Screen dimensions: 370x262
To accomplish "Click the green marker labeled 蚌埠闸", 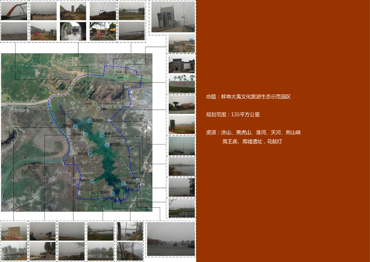I will tap(126, 78).
